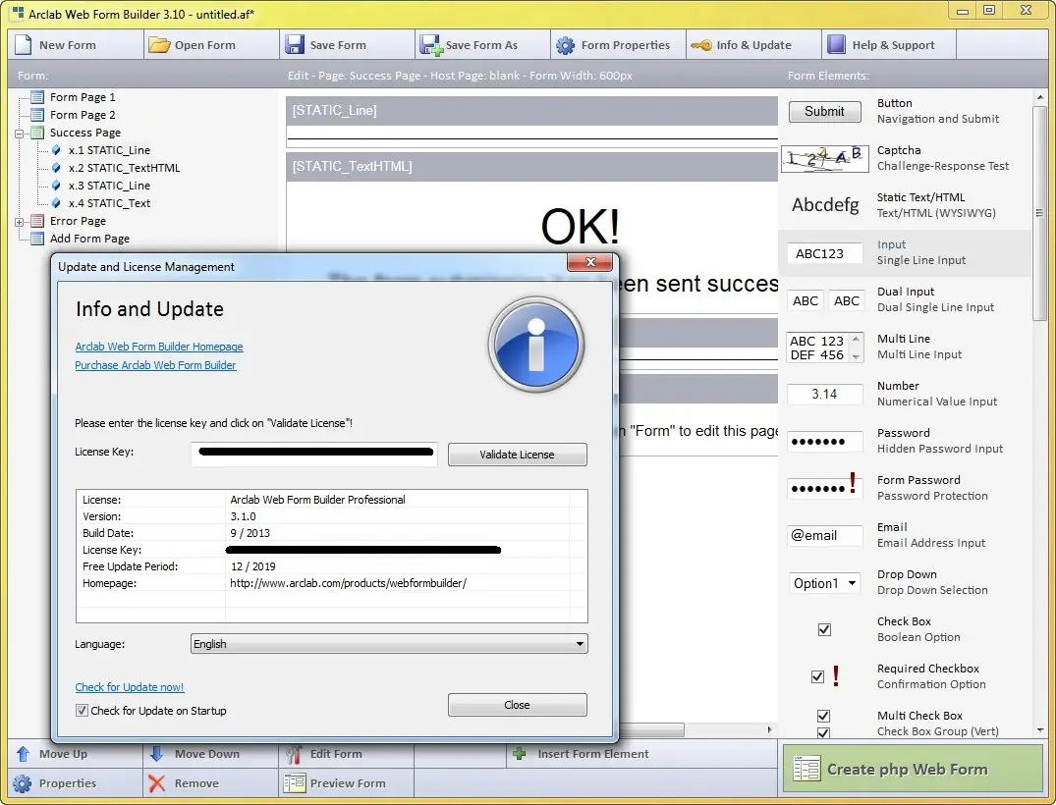
Task: Select the Submit Button form element
Action: click(x=824, y=112)
